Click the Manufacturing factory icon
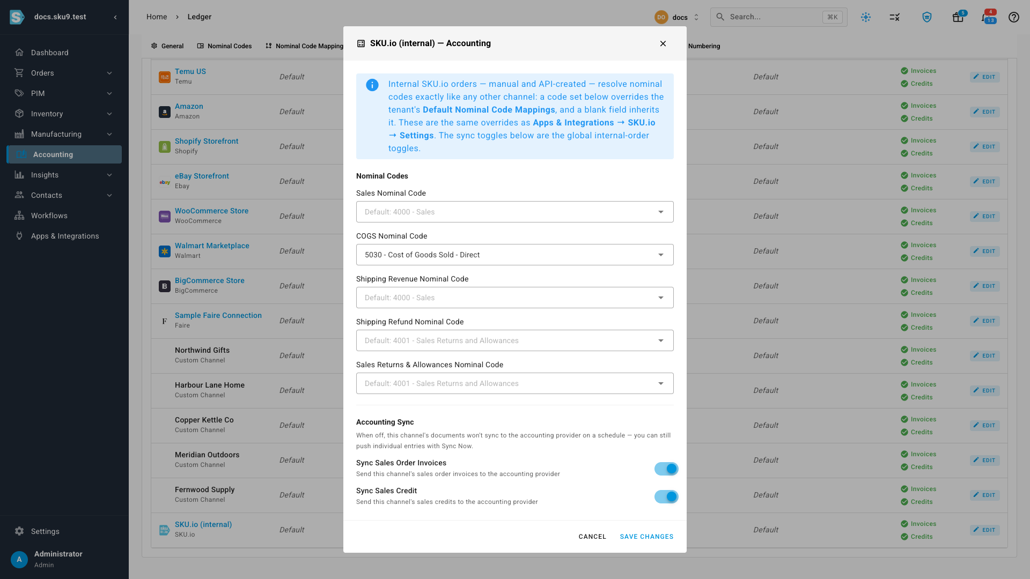 click(19, 134)
